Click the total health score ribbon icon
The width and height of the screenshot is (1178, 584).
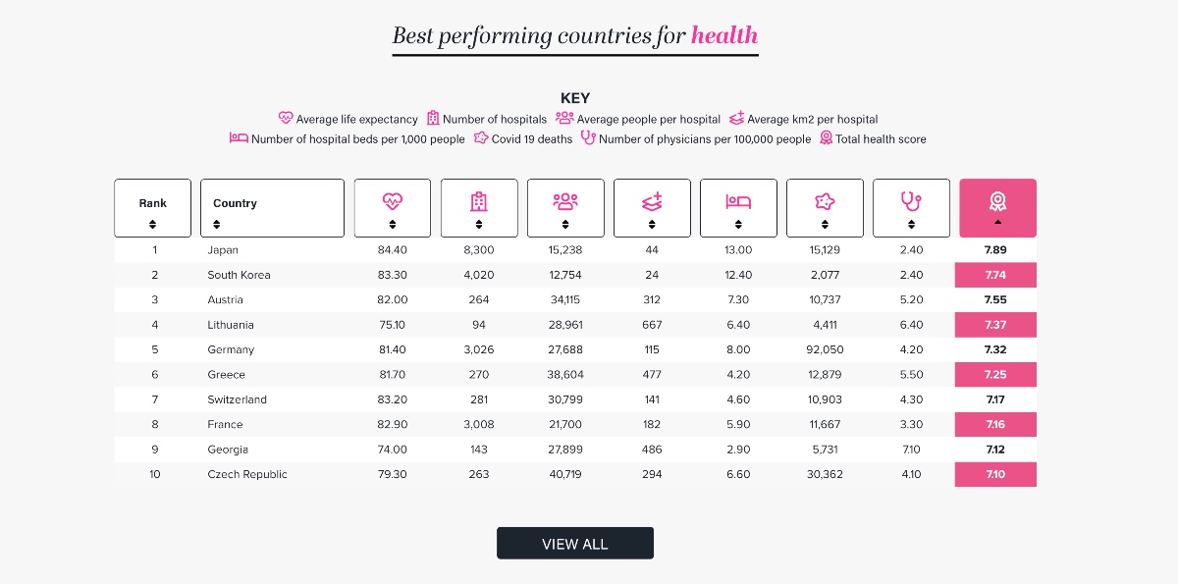997,201
